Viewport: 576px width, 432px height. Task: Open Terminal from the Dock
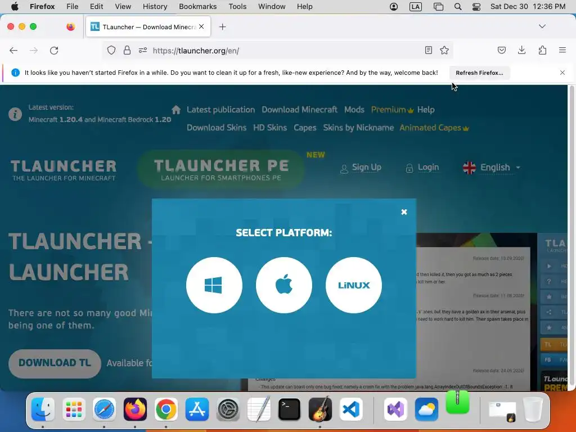point(290,409)
